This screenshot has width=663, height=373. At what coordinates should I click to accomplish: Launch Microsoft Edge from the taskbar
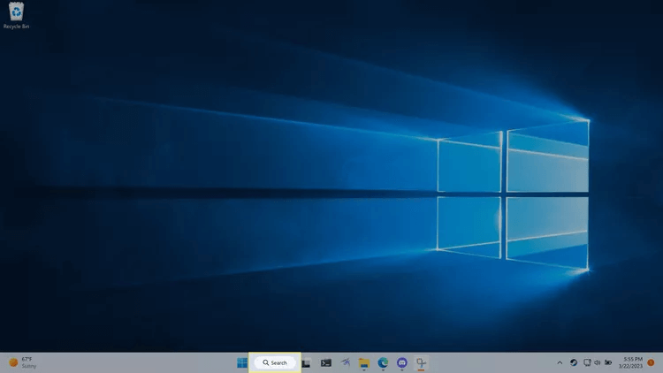click(x=384, y=362)
